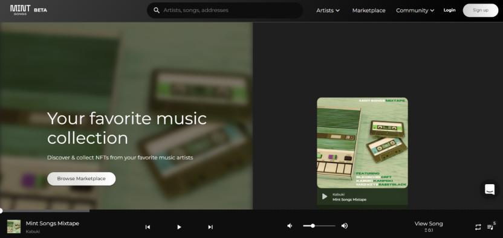The width and height of the screenshot is (503, 238).
Task: Open the Mint Songs Mixtape title in the player bar
Action: click(52, 224)
